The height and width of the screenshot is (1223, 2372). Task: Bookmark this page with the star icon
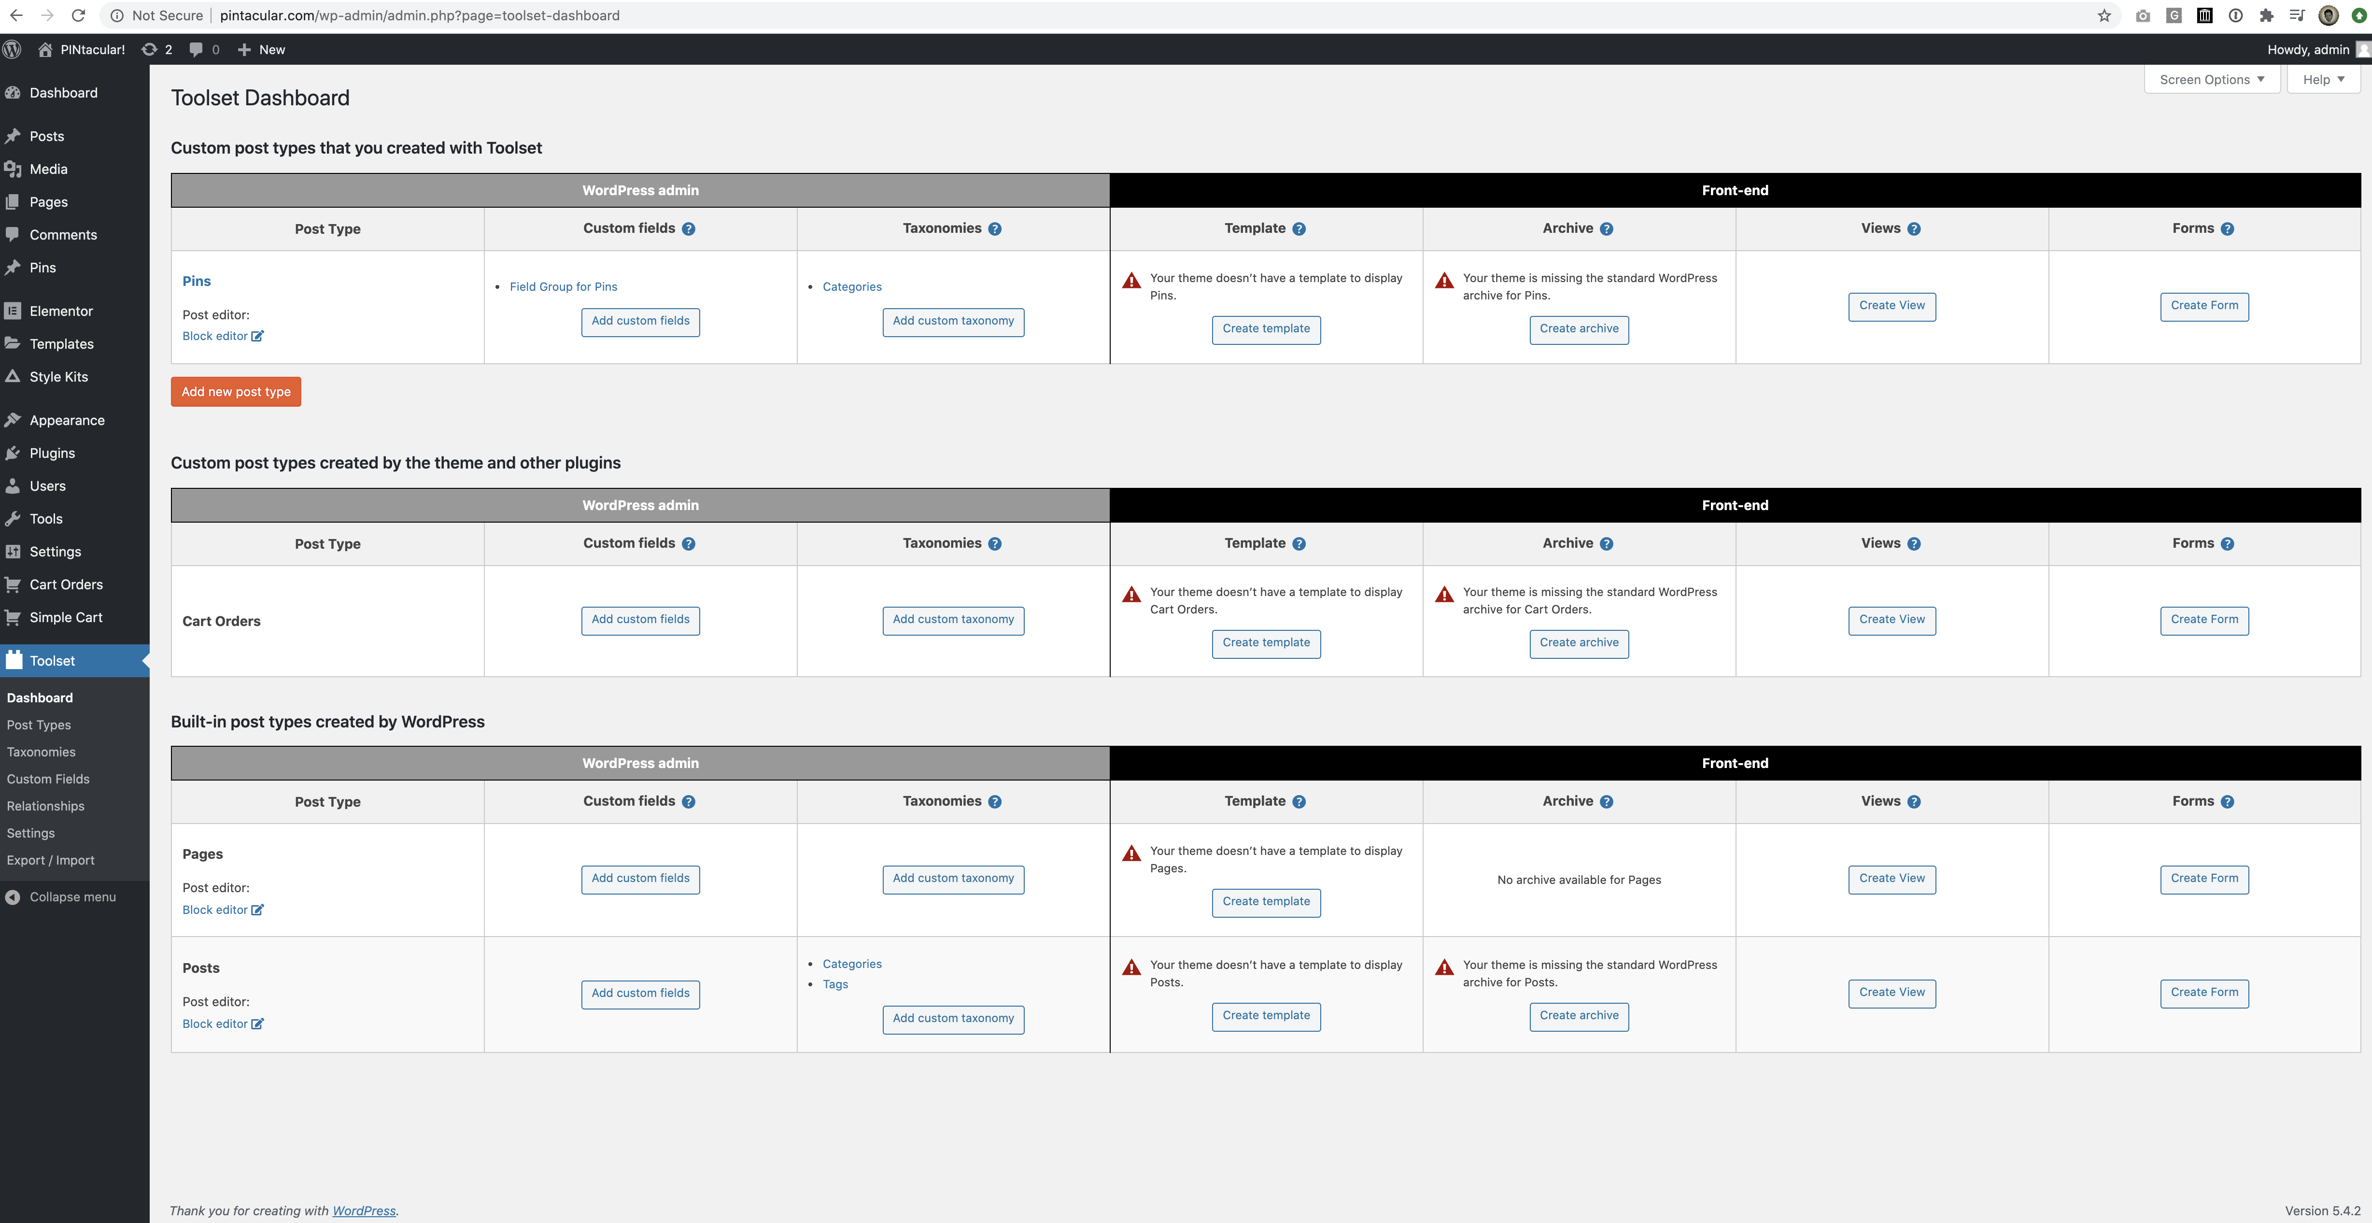pyautogui.click(x=2104, y=15)
